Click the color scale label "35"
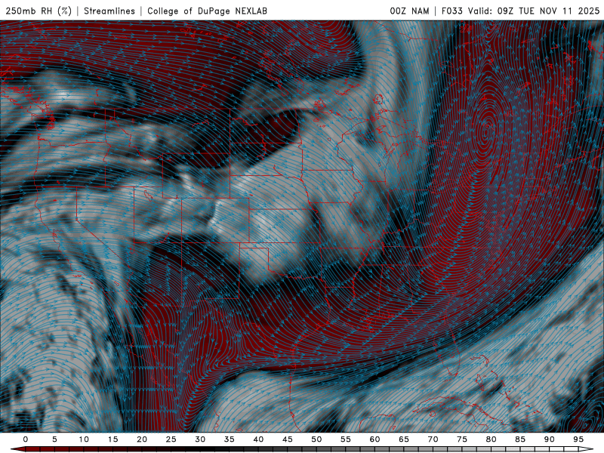 pyautogui.click(x=230, y=439)
